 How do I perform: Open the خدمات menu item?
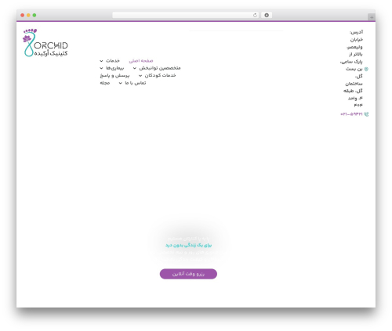point(113,61)
